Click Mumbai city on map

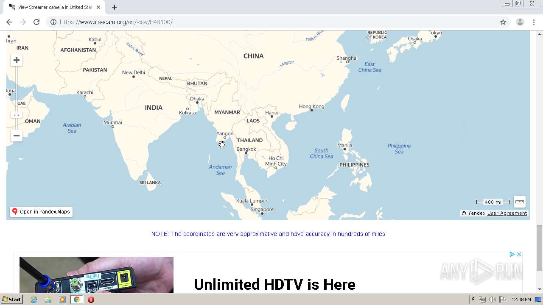click(113, 122)
